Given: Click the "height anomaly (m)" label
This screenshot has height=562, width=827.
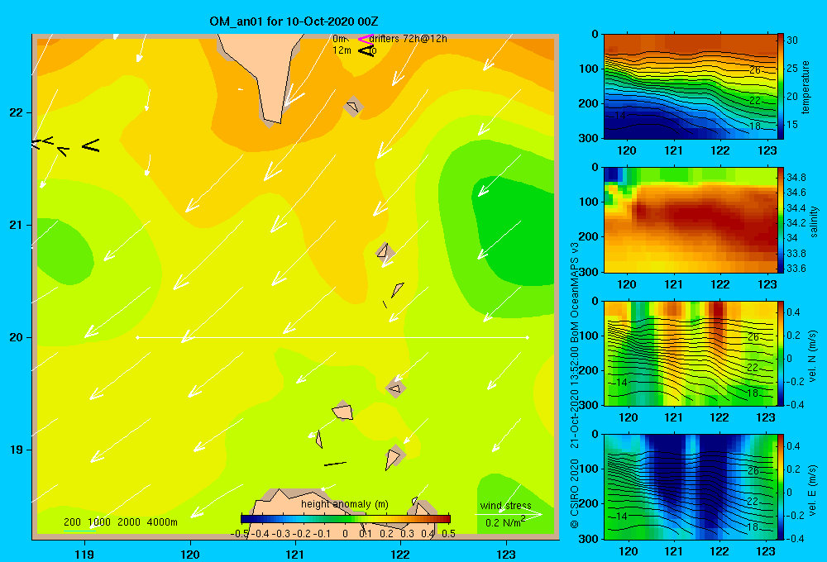Looking at the screenshot, I should (x=345, y=504).
